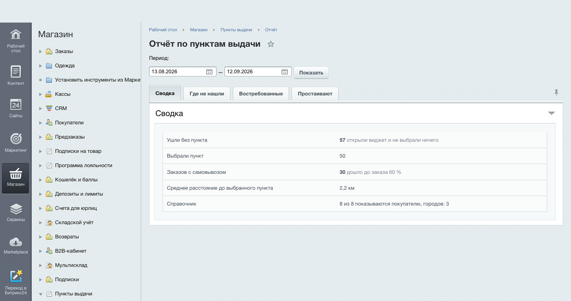Open B2B-кабинет tree item

click(x=71, y=251)
